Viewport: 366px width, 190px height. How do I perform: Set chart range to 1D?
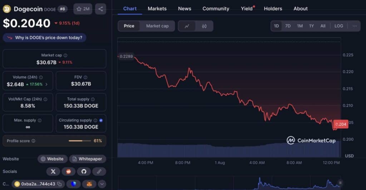pyautogui.click(x=276, y=26)
